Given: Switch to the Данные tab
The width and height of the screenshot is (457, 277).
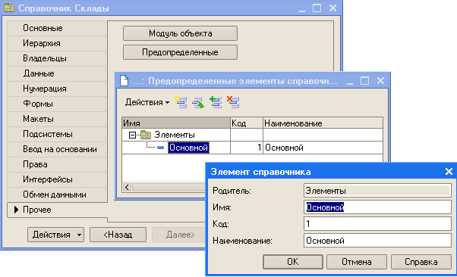Looking at the screenshot, I should (x=57, y=73).
